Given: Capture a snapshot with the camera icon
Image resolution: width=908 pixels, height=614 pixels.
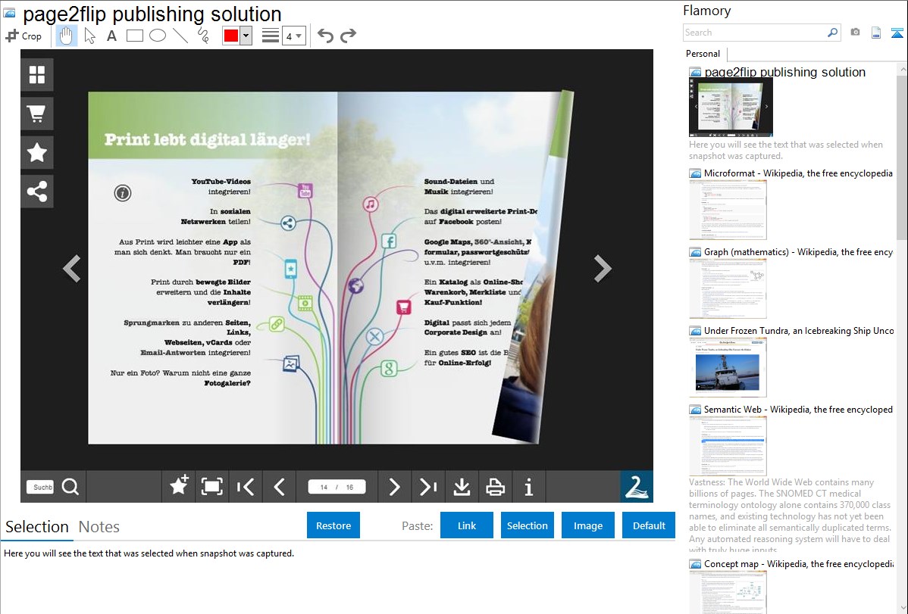Looking at the screenshot, I should coord(855,33).
